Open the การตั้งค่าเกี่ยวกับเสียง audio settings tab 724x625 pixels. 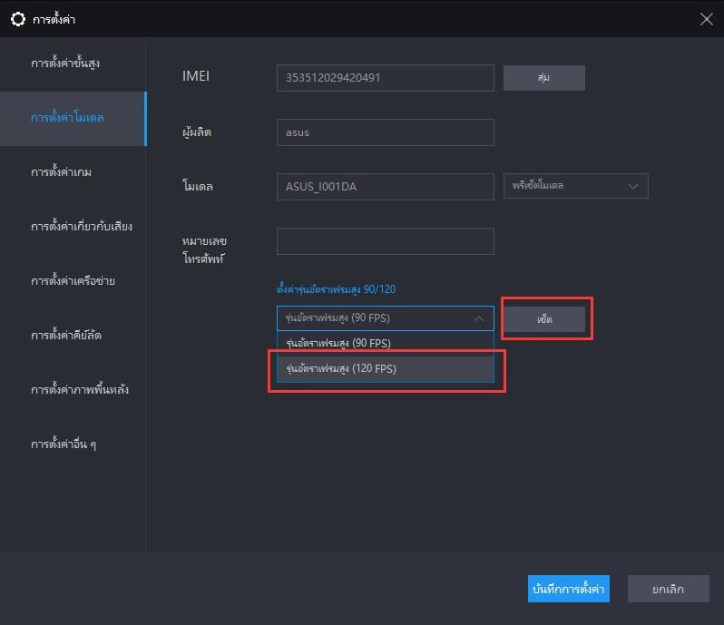tap(82, 227)
